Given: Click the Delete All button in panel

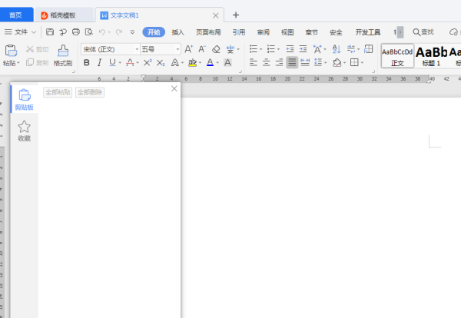Looking at the screenshot, I should tap(90, 92).
